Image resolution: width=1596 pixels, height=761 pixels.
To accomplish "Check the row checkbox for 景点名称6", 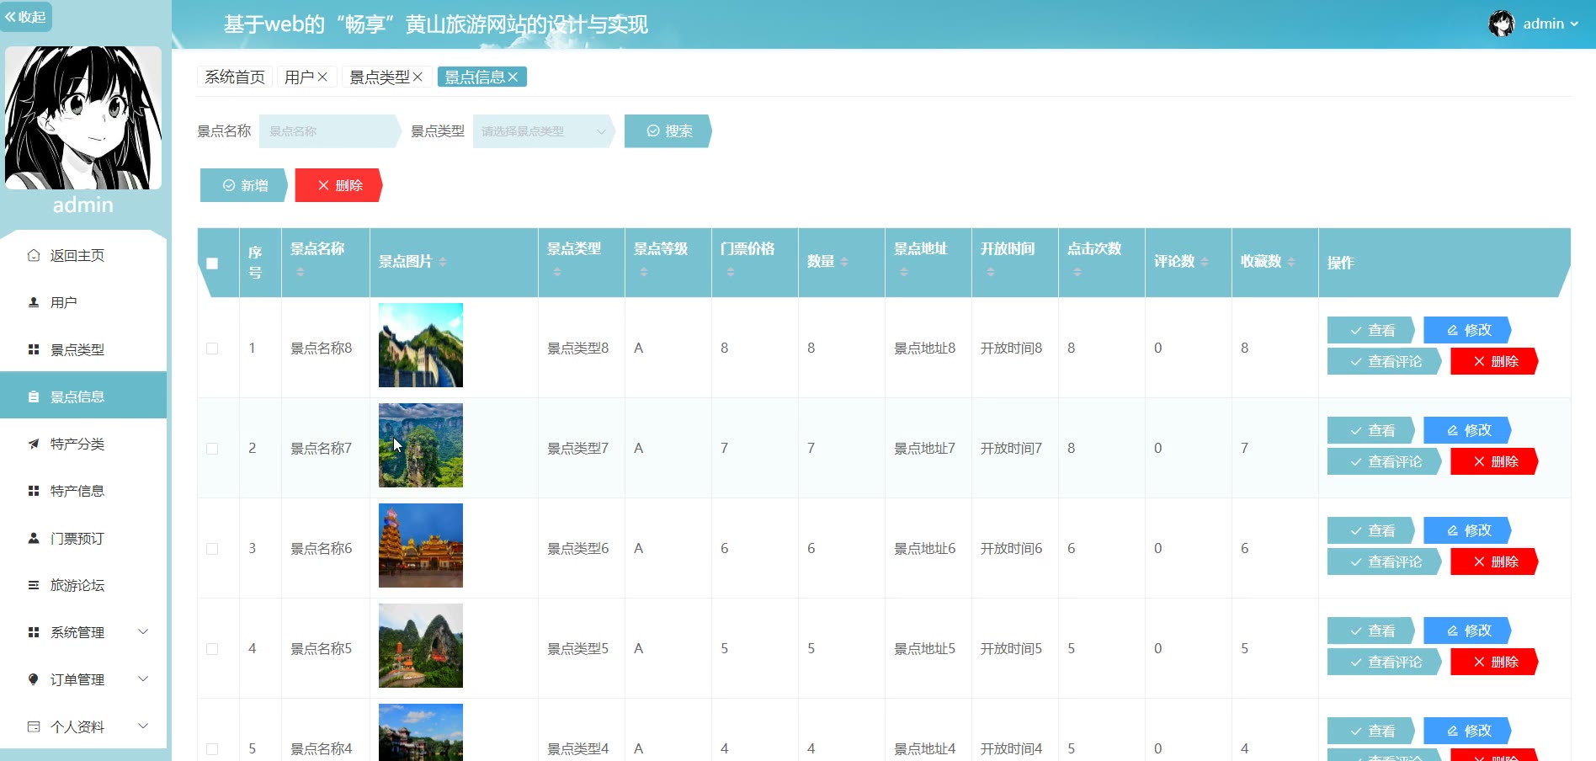I will 212,549.
